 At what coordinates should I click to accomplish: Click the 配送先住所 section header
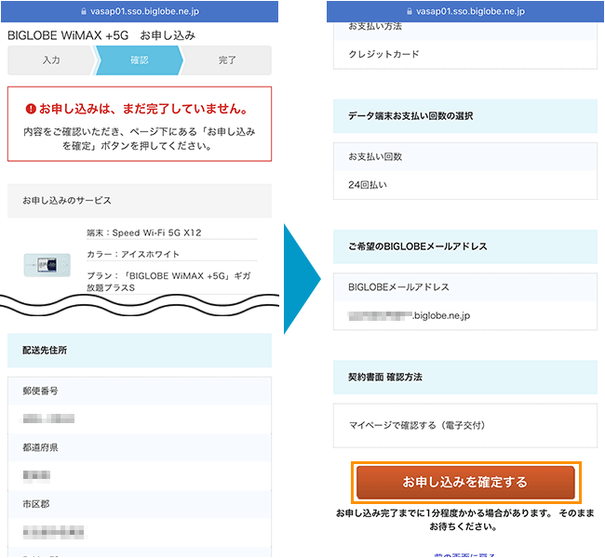point(140,351)
